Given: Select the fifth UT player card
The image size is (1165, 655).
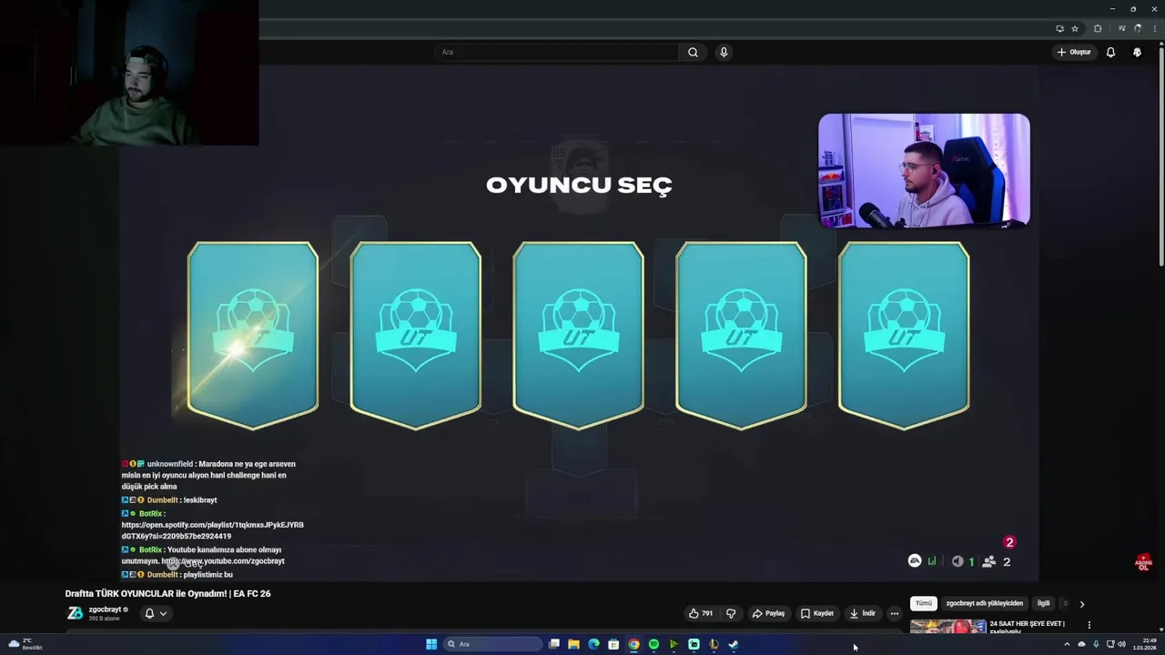Looking at the screenshot, I should coord(904,335).
